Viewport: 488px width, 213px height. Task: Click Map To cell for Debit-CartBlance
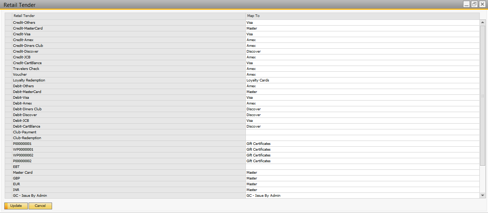click(363, 127)
